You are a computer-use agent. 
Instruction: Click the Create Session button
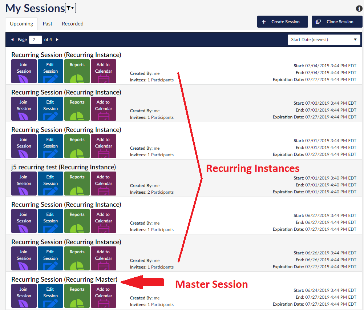[282, 22]
